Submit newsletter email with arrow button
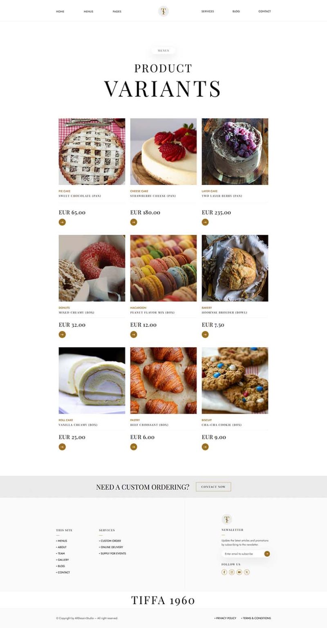This screenshot has height=628, width=327. pyautogui.click(x=267, y=554)
